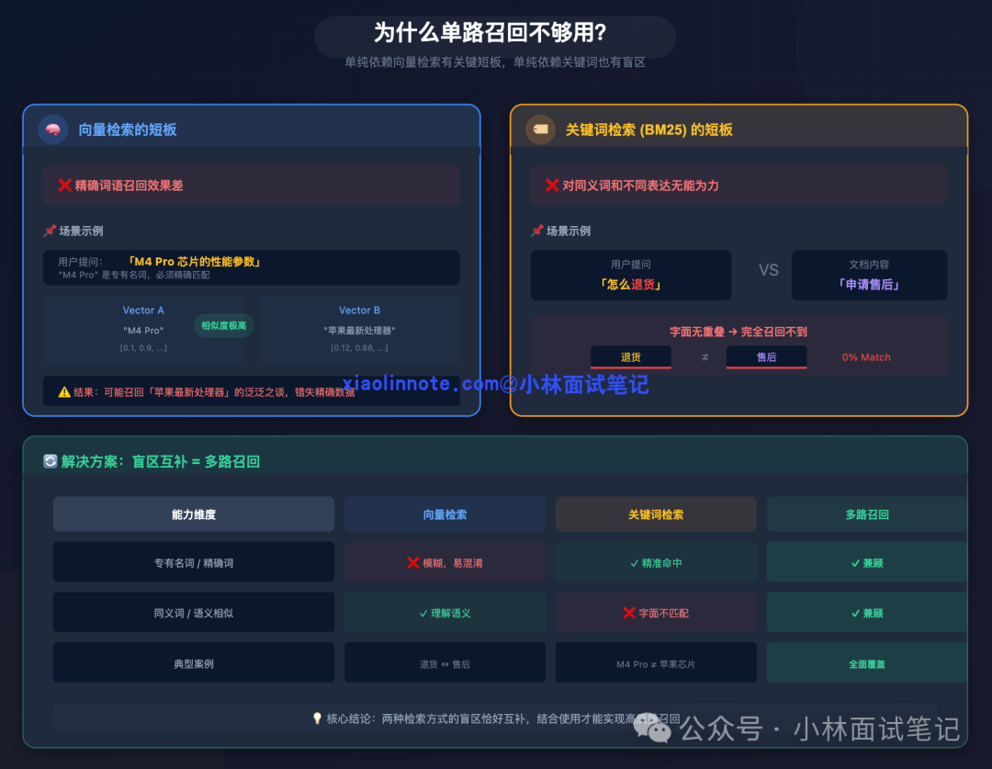This screenshot has height=769, width=992.
Task: Click the heading 向量检索的短板
Action: 127,130
